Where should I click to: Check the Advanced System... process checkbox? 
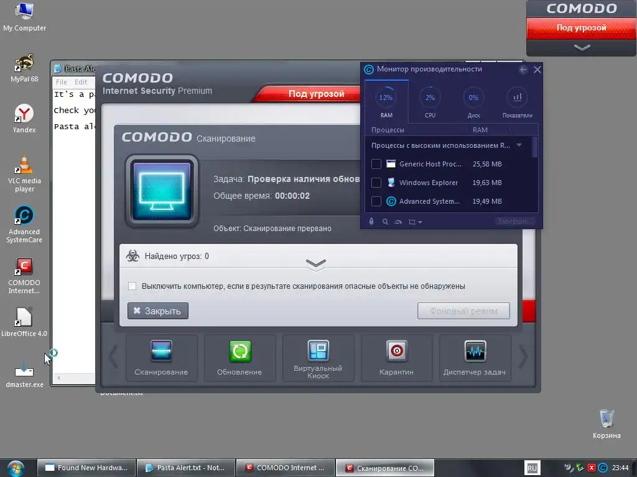point(376,201)
